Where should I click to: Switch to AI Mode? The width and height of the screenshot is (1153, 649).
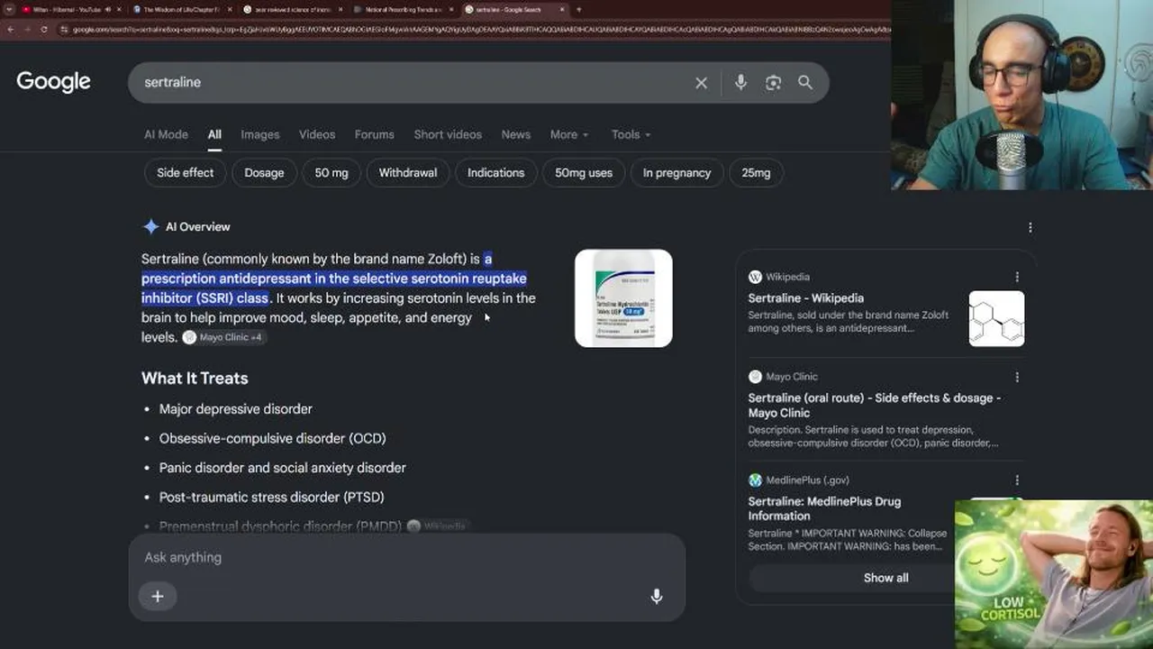point(166,134)
